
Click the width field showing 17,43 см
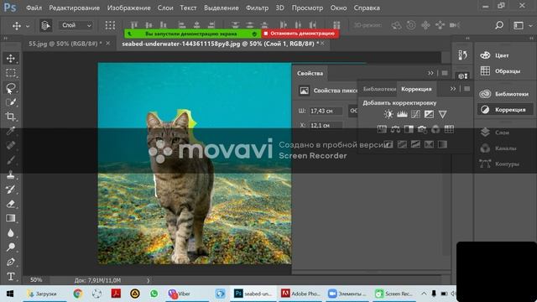click(x=326, y=111)
